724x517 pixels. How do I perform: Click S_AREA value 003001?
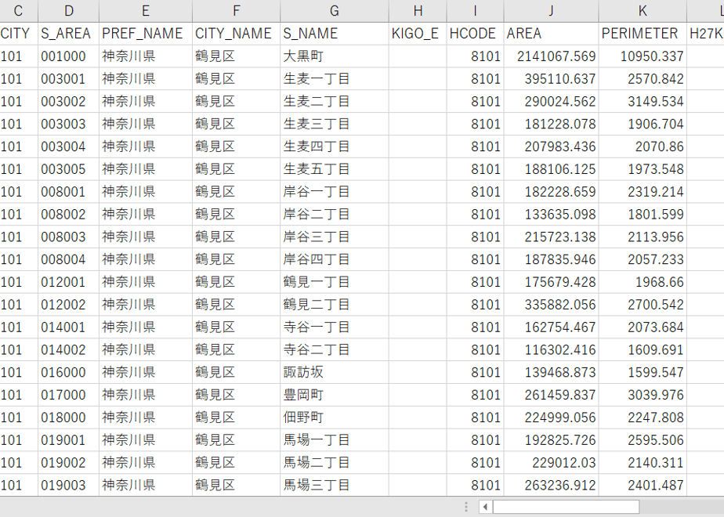68,79
